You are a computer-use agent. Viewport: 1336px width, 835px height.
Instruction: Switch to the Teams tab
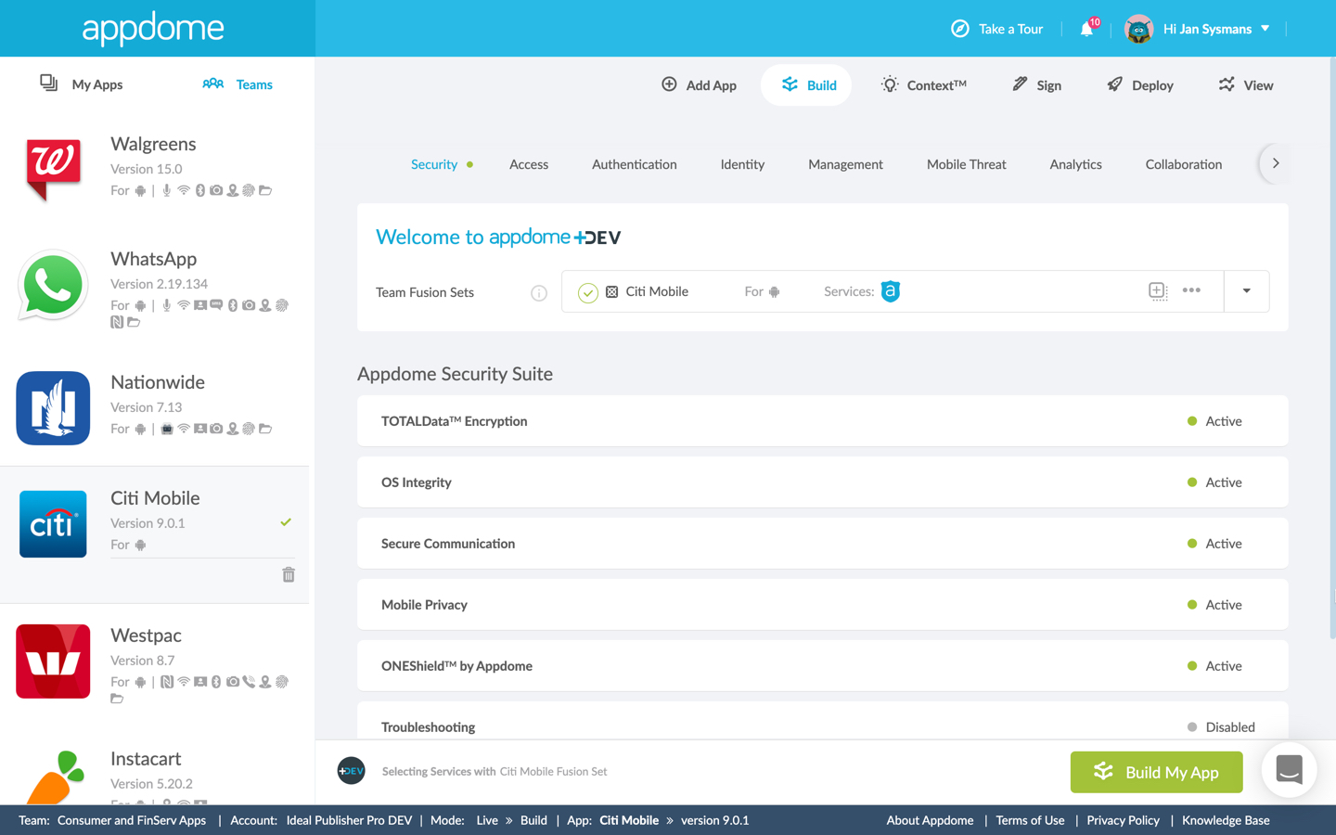pyautogui.click(x=238, y=84)
